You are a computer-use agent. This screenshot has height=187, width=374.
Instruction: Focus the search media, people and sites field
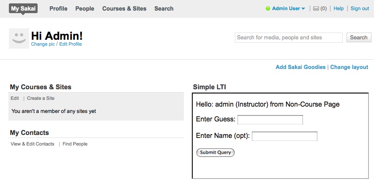pyautogui.click(x=289, y=38)
